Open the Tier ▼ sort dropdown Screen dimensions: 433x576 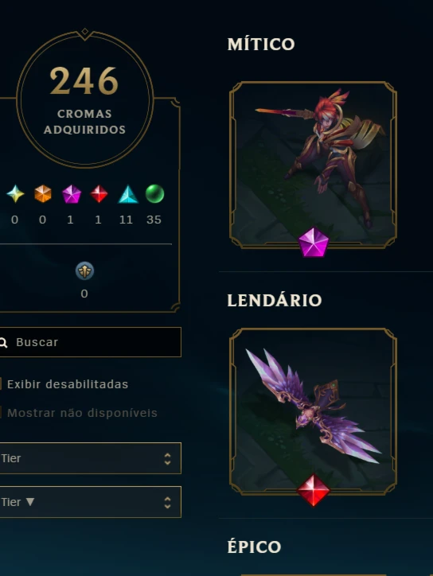[90, 502]
